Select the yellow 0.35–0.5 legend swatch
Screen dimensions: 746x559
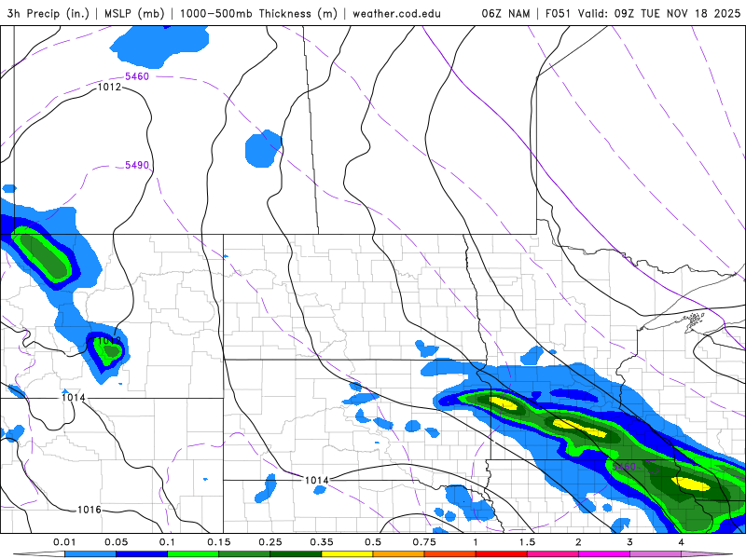tap(347, 553)
